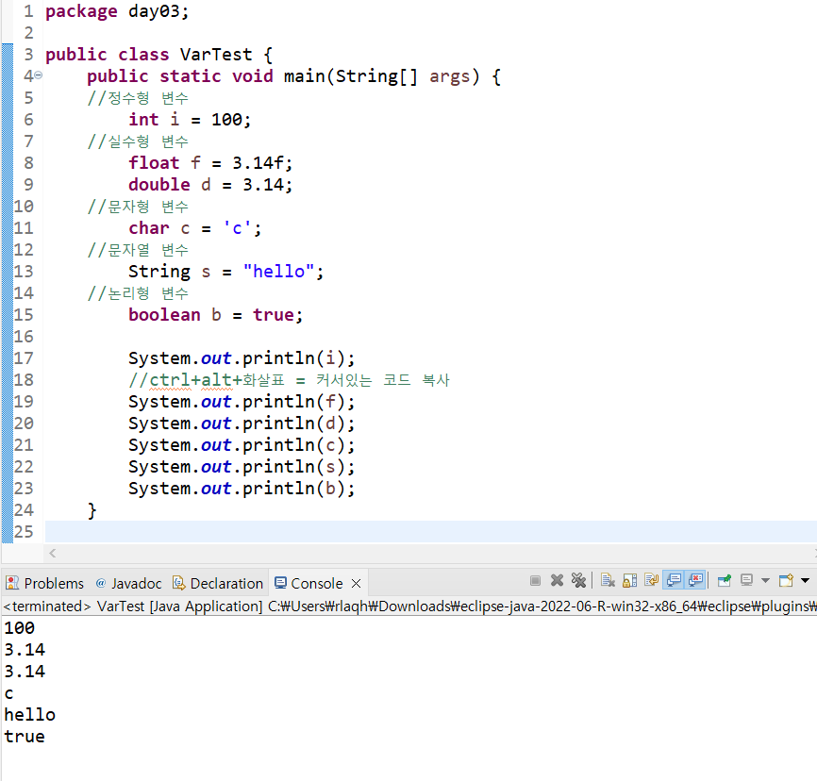Click console output 'hello'
This screenshot has height=781, width=817.
click(x=29, y=714)
